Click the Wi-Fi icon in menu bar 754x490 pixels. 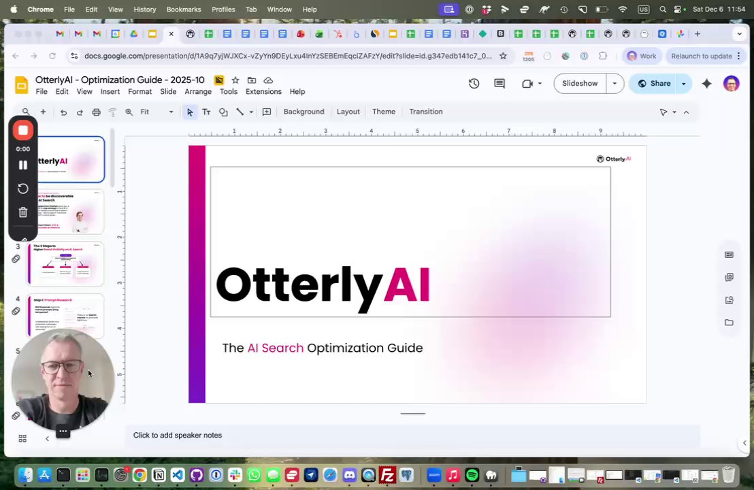click(623, 9)
